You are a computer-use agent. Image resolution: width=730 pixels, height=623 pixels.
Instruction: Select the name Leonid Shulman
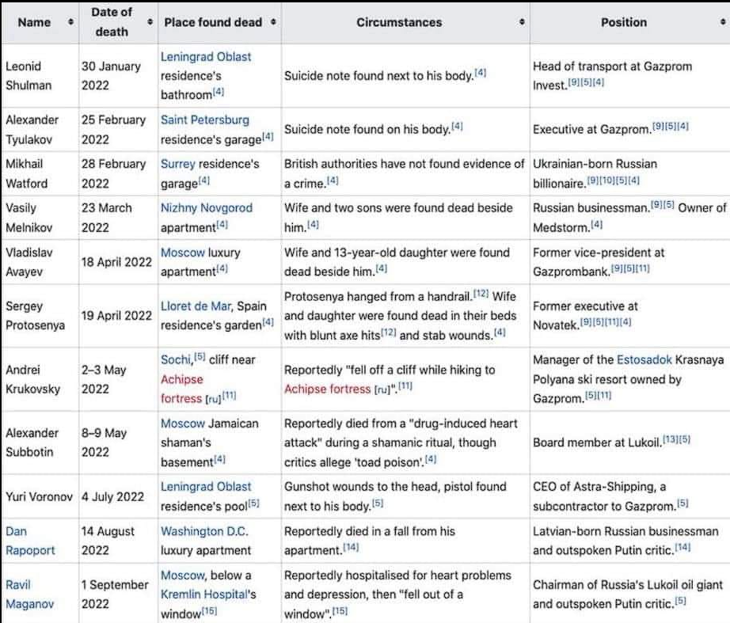point(29,76)
